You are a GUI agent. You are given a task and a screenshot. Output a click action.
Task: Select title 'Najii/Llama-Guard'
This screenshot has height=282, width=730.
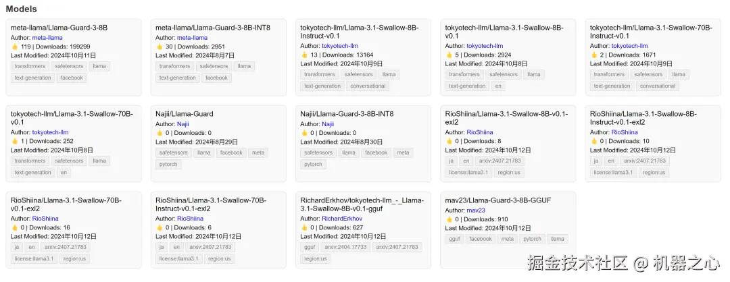[x=185, y=114]
